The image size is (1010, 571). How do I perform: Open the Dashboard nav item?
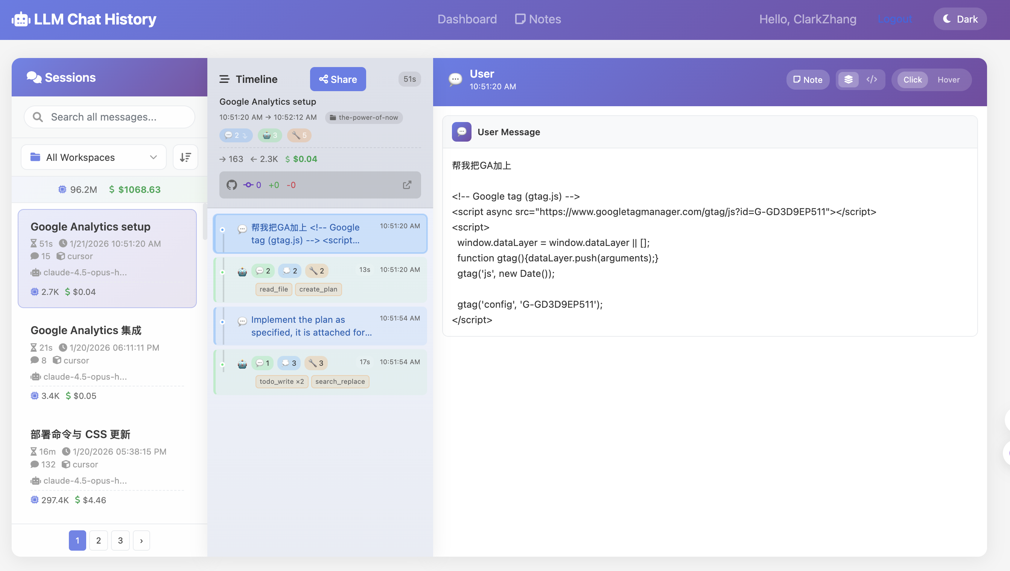tap(467, 19)
